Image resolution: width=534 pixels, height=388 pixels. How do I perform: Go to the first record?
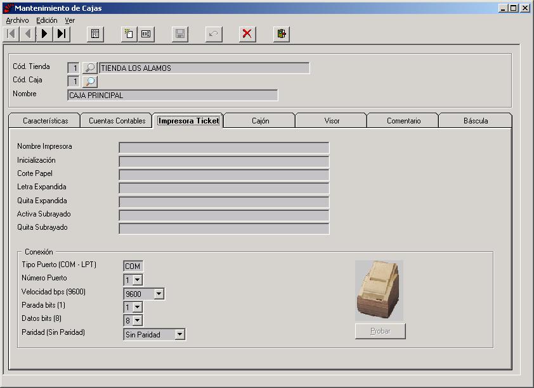pyautogui.click(x=11, y=34)
